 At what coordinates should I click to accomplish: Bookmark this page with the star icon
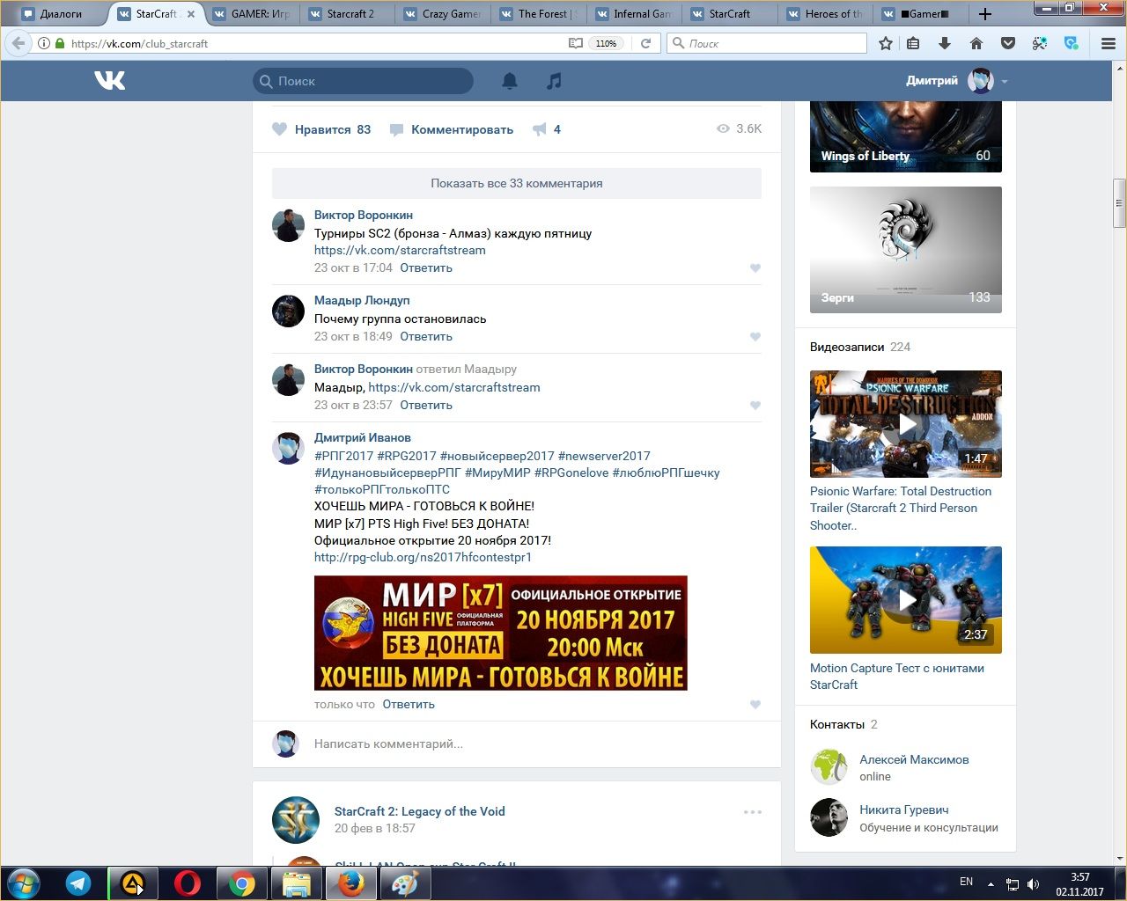886,43
